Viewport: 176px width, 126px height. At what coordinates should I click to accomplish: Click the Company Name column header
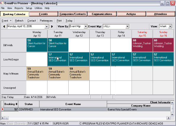[x=139, y=106]
